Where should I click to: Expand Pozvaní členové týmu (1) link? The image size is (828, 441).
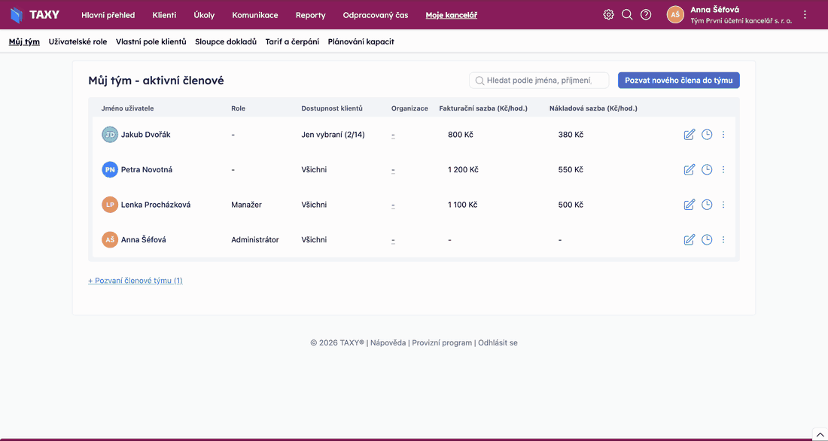pyautogui.click(x=135, y=281)
